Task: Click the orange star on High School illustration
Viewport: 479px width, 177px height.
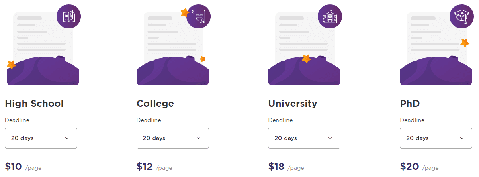Action: [11, 65]
